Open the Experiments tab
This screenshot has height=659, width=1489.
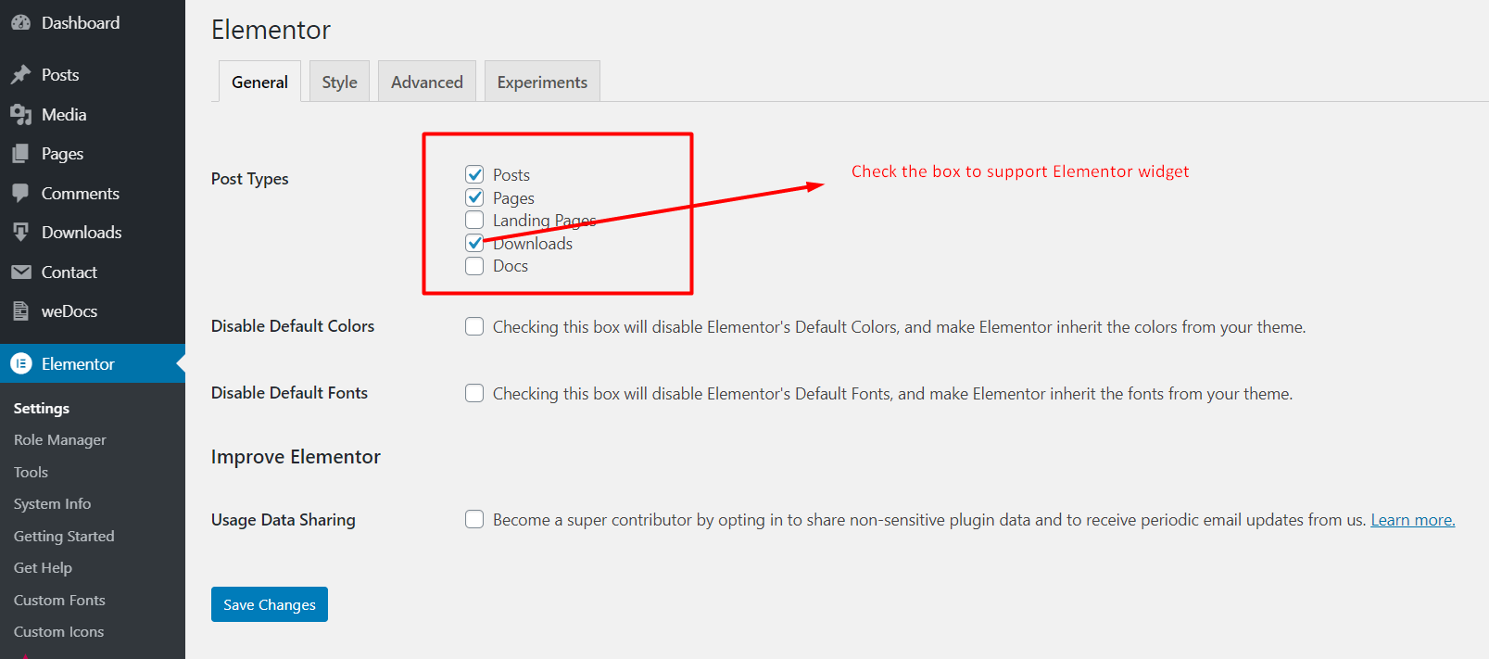542,82
